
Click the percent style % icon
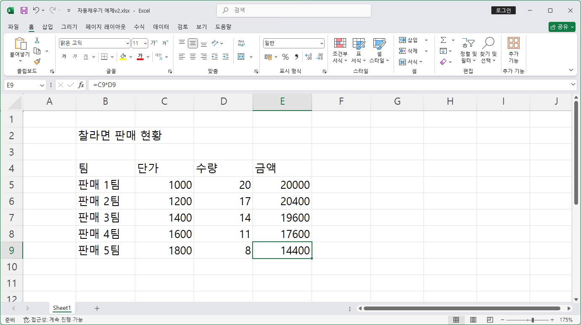point(285,57)
